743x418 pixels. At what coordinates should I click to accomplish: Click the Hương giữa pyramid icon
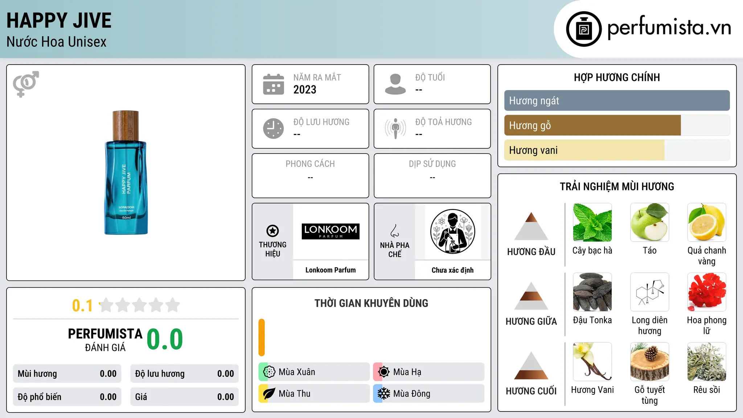531,295
